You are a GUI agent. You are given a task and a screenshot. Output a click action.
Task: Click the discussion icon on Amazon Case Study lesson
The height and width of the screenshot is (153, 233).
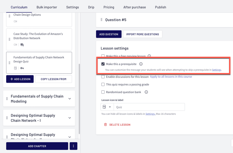pos(22,45)
